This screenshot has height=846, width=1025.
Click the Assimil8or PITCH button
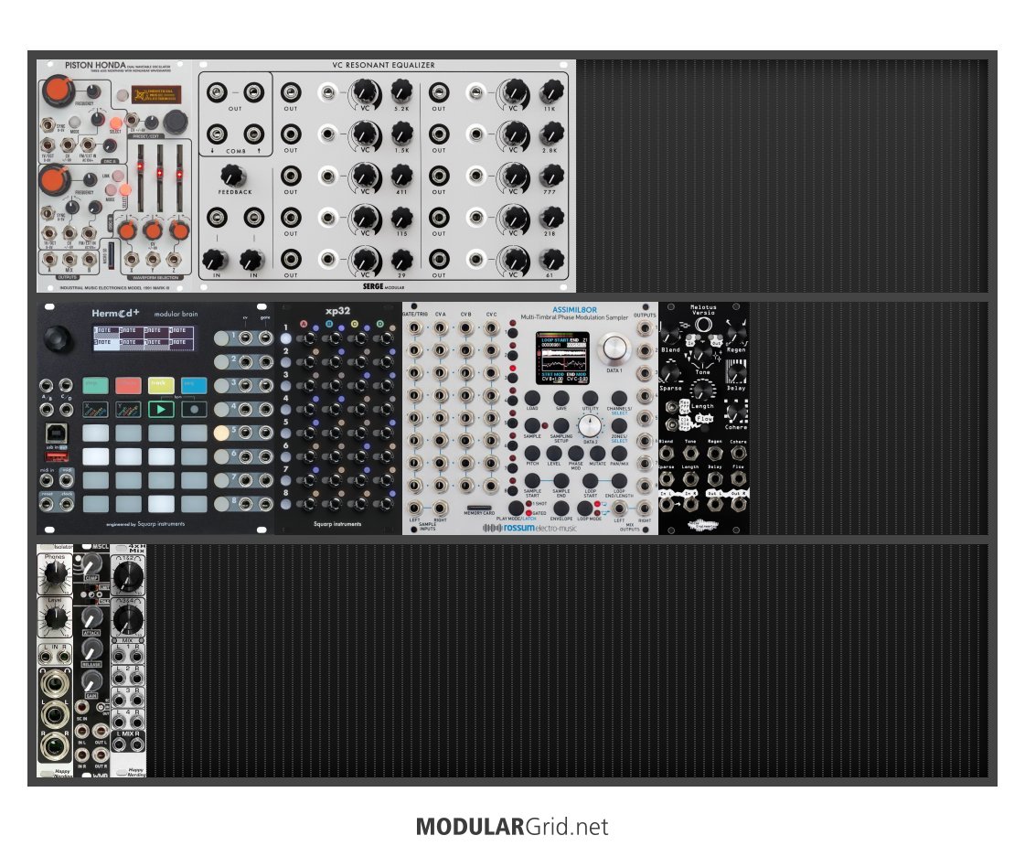pyautogui.click(x=532, y=453)
